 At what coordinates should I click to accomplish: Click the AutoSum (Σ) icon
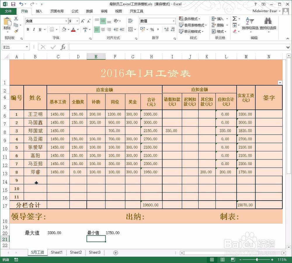click(x=234, y=19)
